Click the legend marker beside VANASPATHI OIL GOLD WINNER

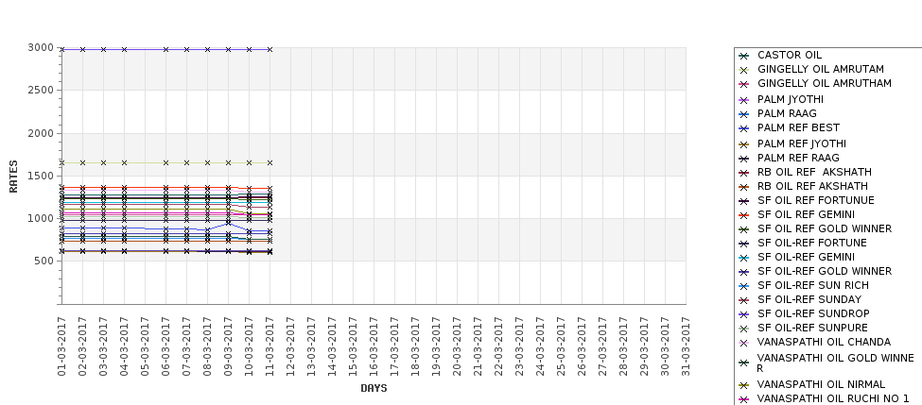click(x=744, y=363)
